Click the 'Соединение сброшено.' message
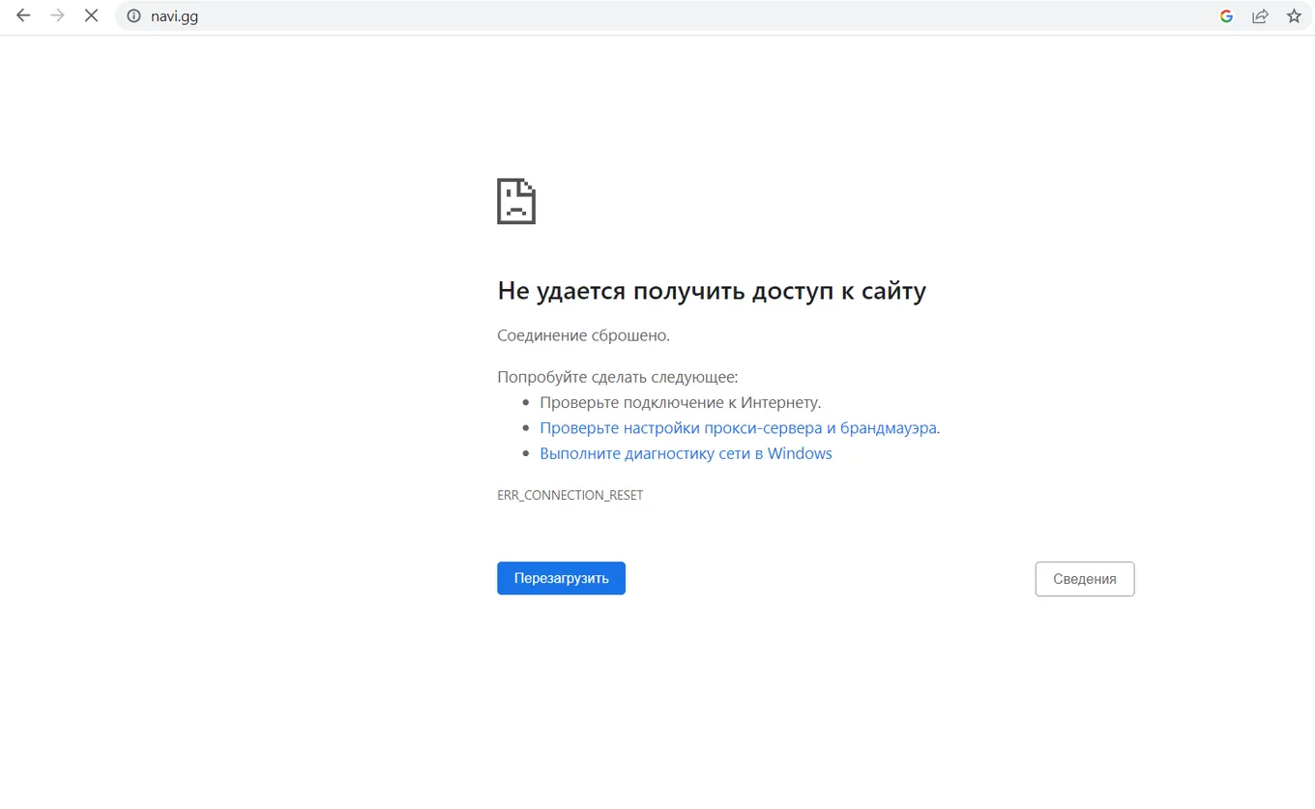Screen dimensions: 1315x809 pyautogui.click(x=583, y=335)
